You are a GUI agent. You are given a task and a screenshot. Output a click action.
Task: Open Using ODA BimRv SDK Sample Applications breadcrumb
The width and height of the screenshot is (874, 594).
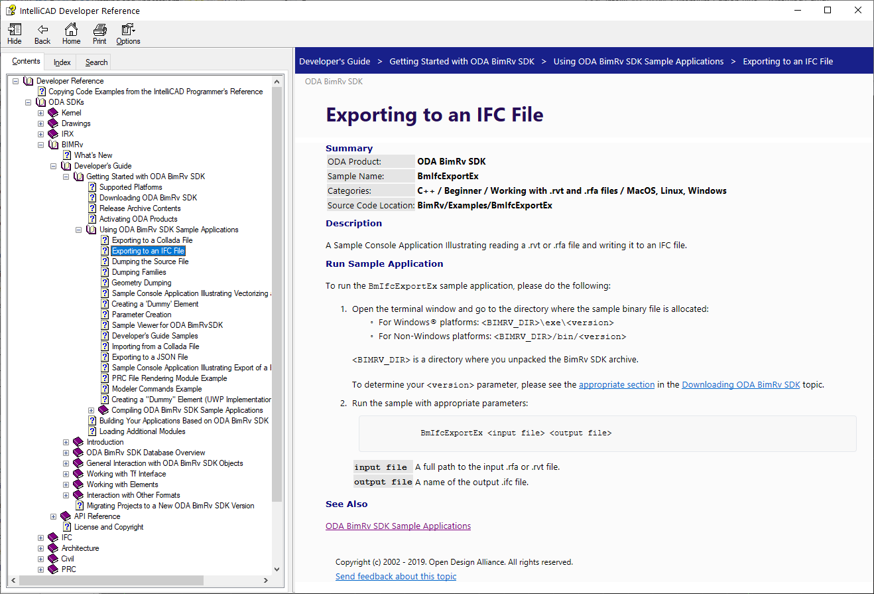point(639,61)
